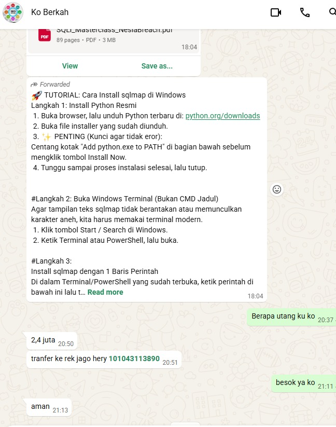Open Ko Berkah profile picture
This screenshot has width=336, height=427.
tap(13, 12)
